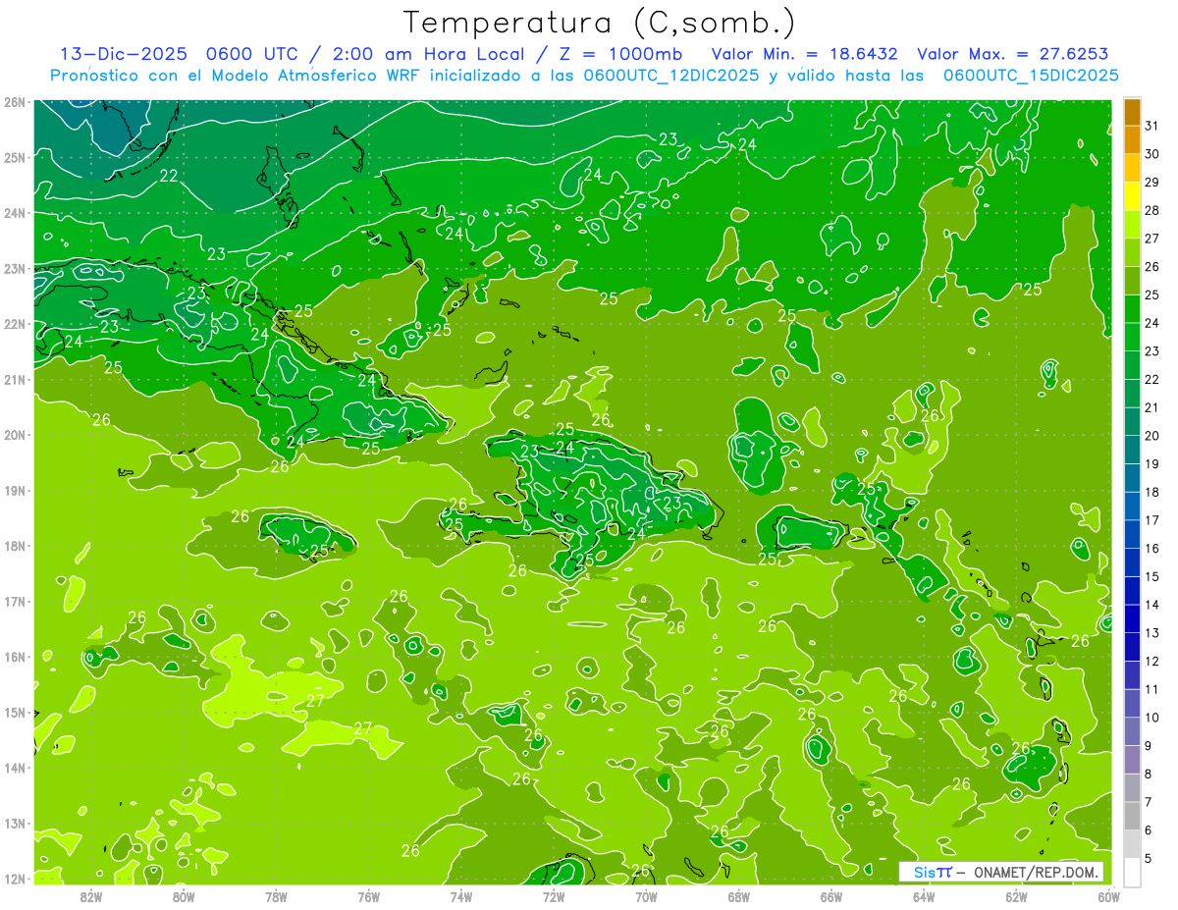This screenshot has width=1178, height=910.
Task: Click the Z = 1000mb level text
Action: point(620,54)
